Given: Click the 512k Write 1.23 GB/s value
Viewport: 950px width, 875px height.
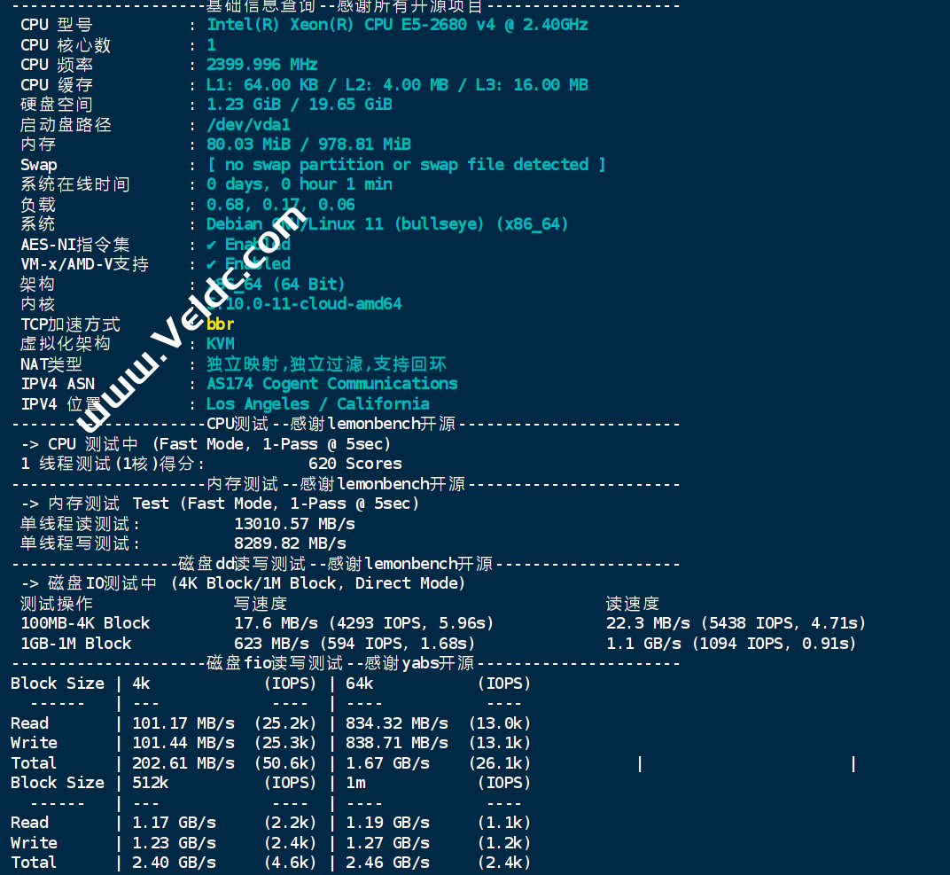Looking at the screenshot, I should pos(174,842).
